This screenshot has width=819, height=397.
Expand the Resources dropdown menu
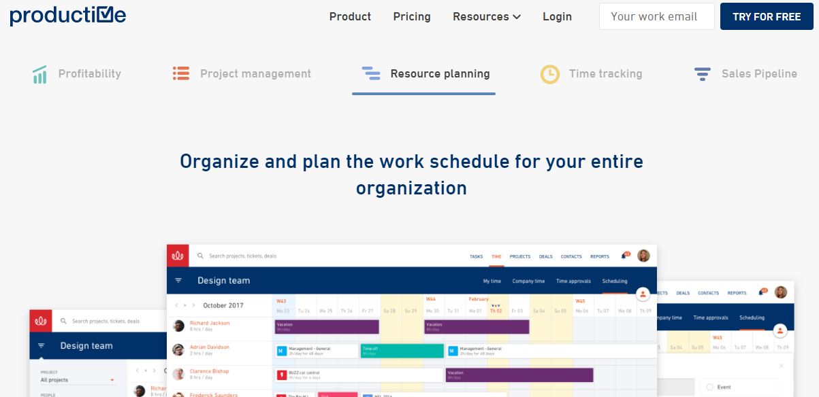pyautogui.click(x=486, y=16)
